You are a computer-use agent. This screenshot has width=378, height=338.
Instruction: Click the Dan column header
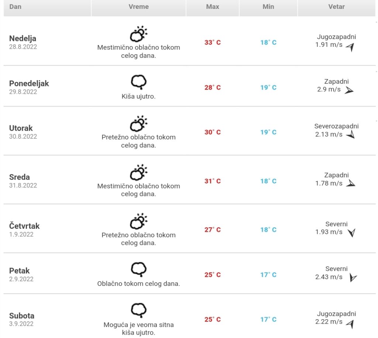[x=15, y=7]
